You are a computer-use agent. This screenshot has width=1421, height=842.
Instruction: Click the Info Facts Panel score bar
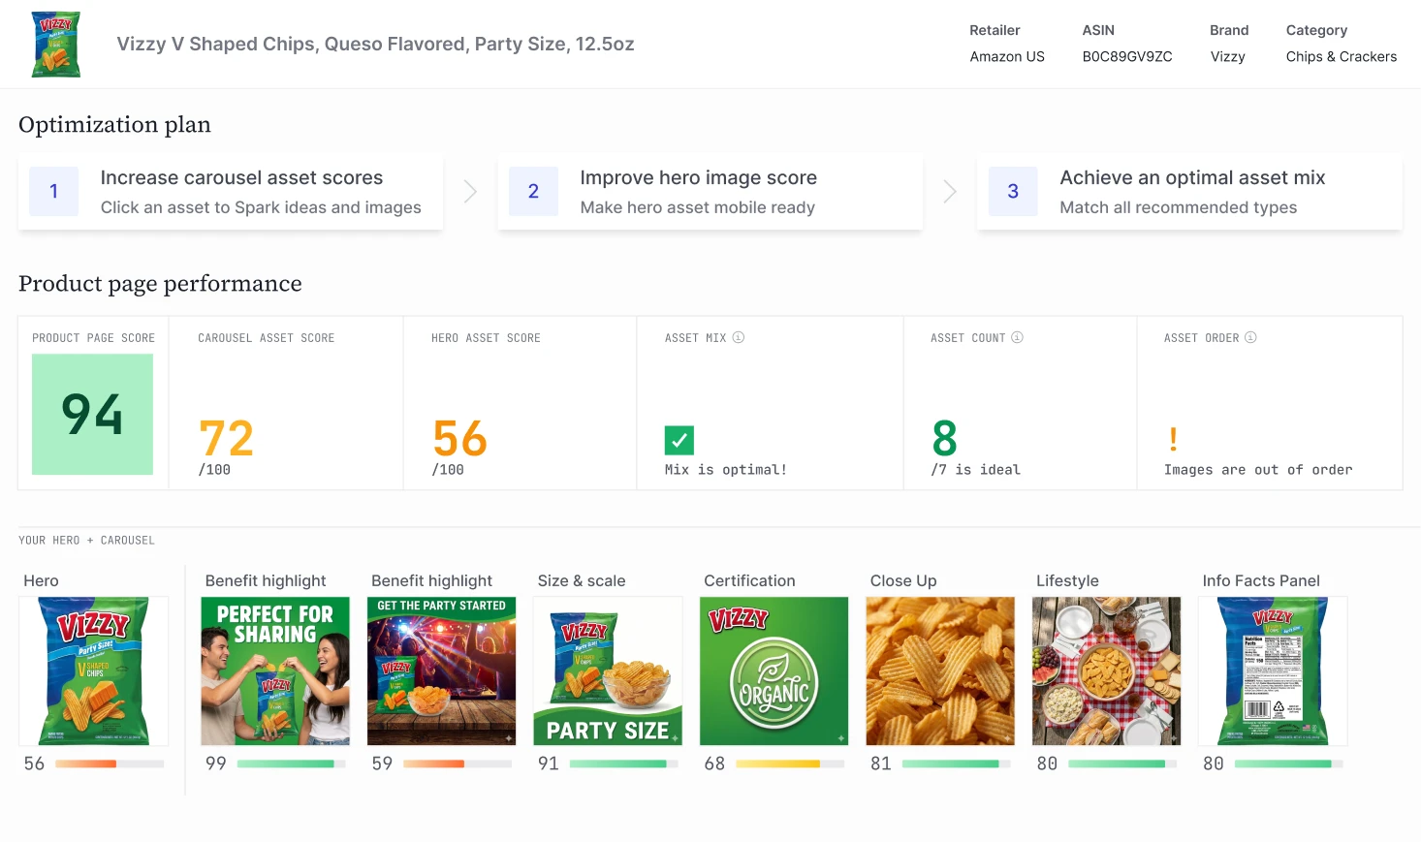coord(1289,764)
